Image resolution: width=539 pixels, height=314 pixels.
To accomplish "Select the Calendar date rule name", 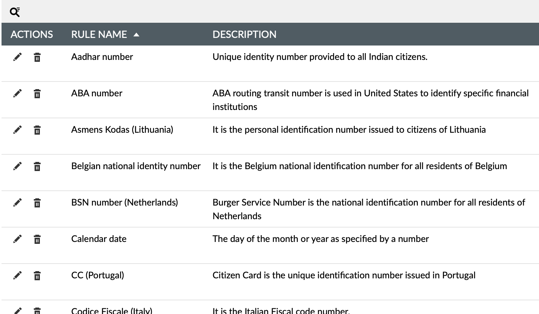I will tap(99, 239).
